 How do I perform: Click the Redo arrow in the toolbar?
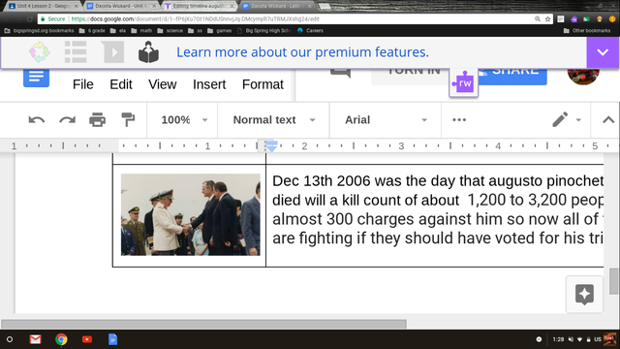(67, 120)
